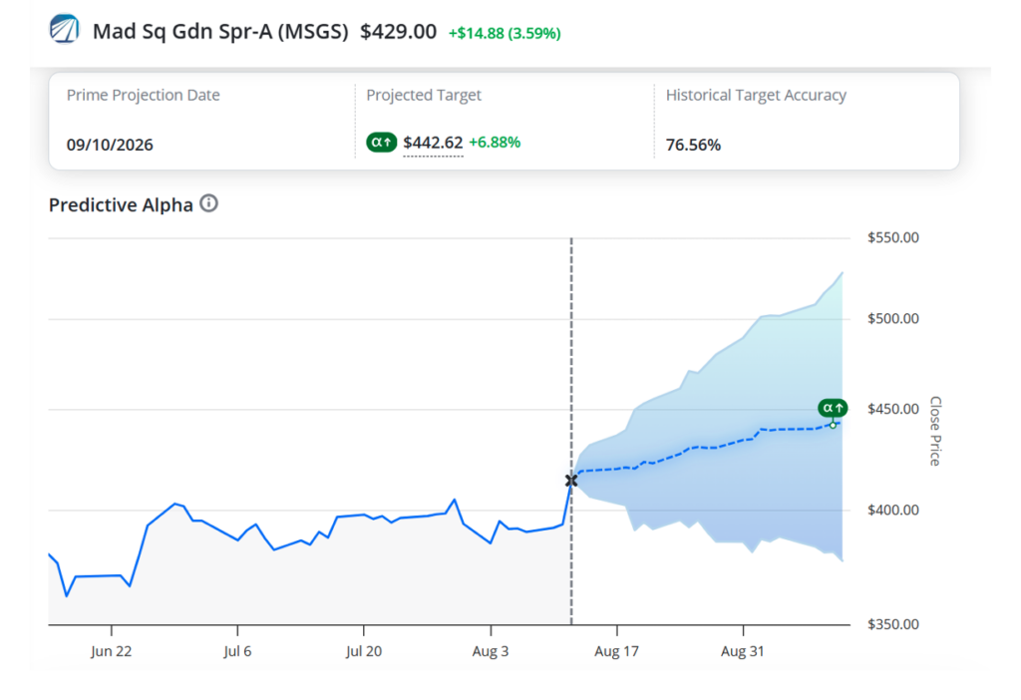Click the +6.88% projected gain

495,142
